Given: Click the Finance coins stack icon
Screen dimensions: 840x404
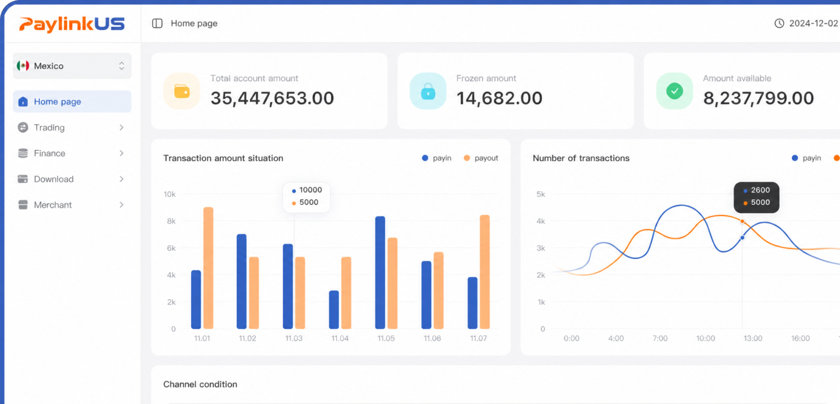Looking at the screenshot, I should pyautogui.click(x=23, y=153).
